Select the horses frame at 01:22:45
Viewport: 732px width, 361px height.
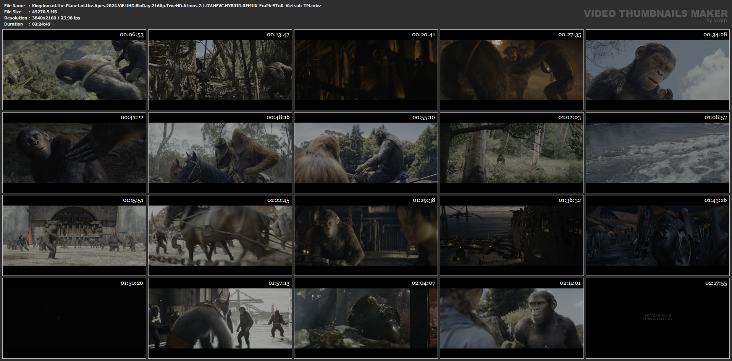point(220,235)
